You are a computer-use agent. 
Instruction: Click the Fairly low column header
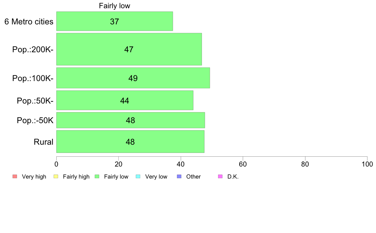pos(114,6)
